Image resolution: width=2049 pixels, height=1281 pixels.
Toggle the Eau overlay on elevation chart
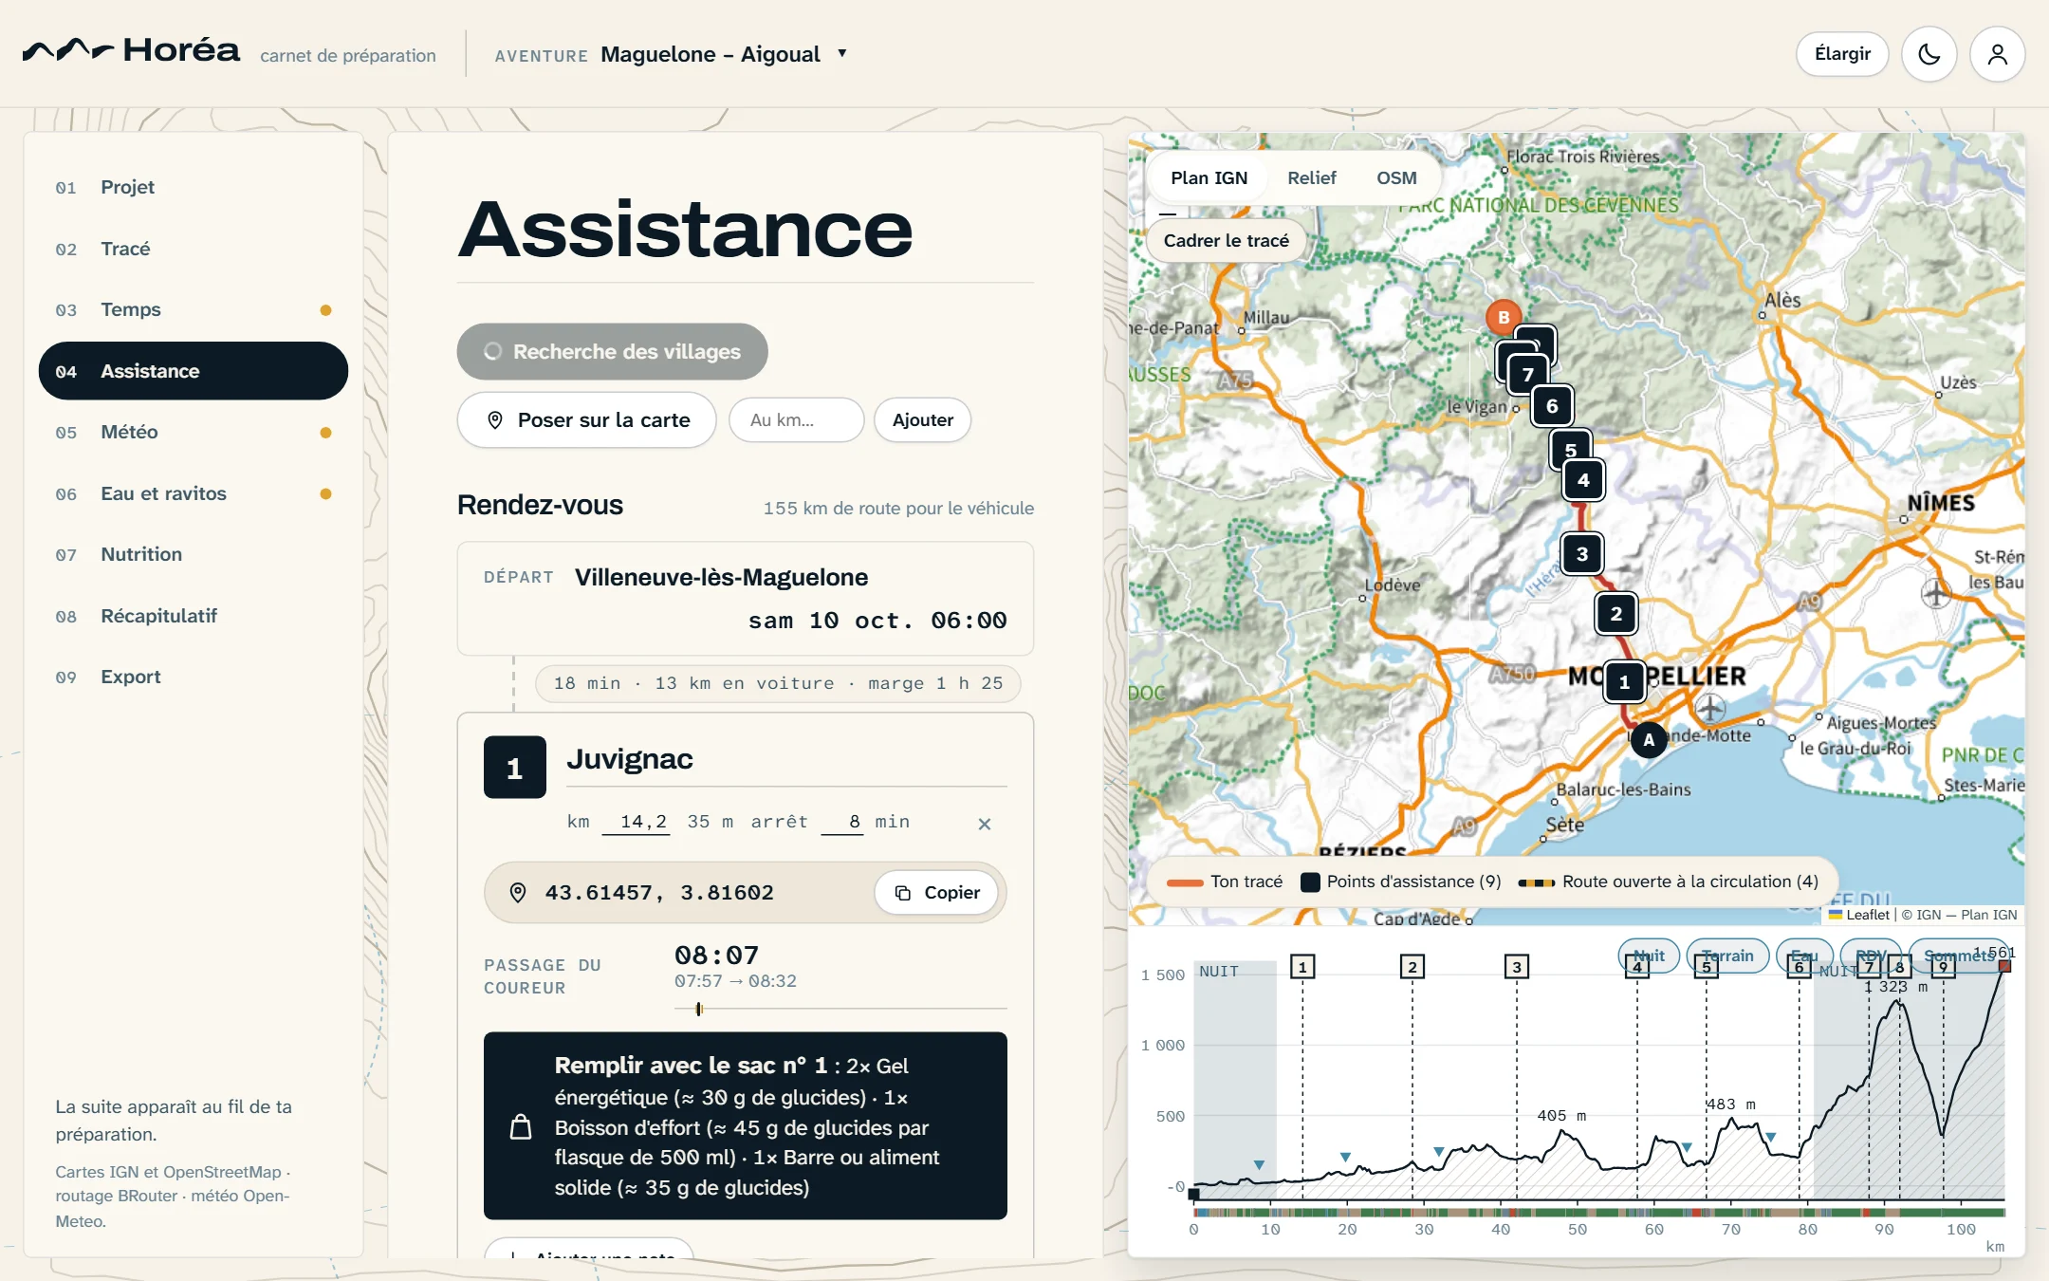click(x=1804, y=956)
